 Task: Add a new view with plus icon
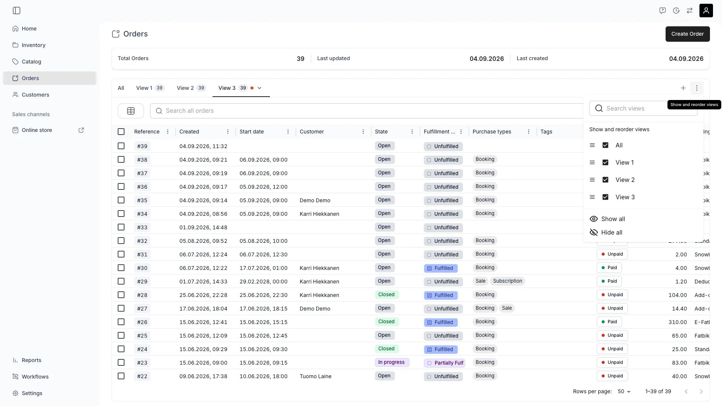(683, 88)
